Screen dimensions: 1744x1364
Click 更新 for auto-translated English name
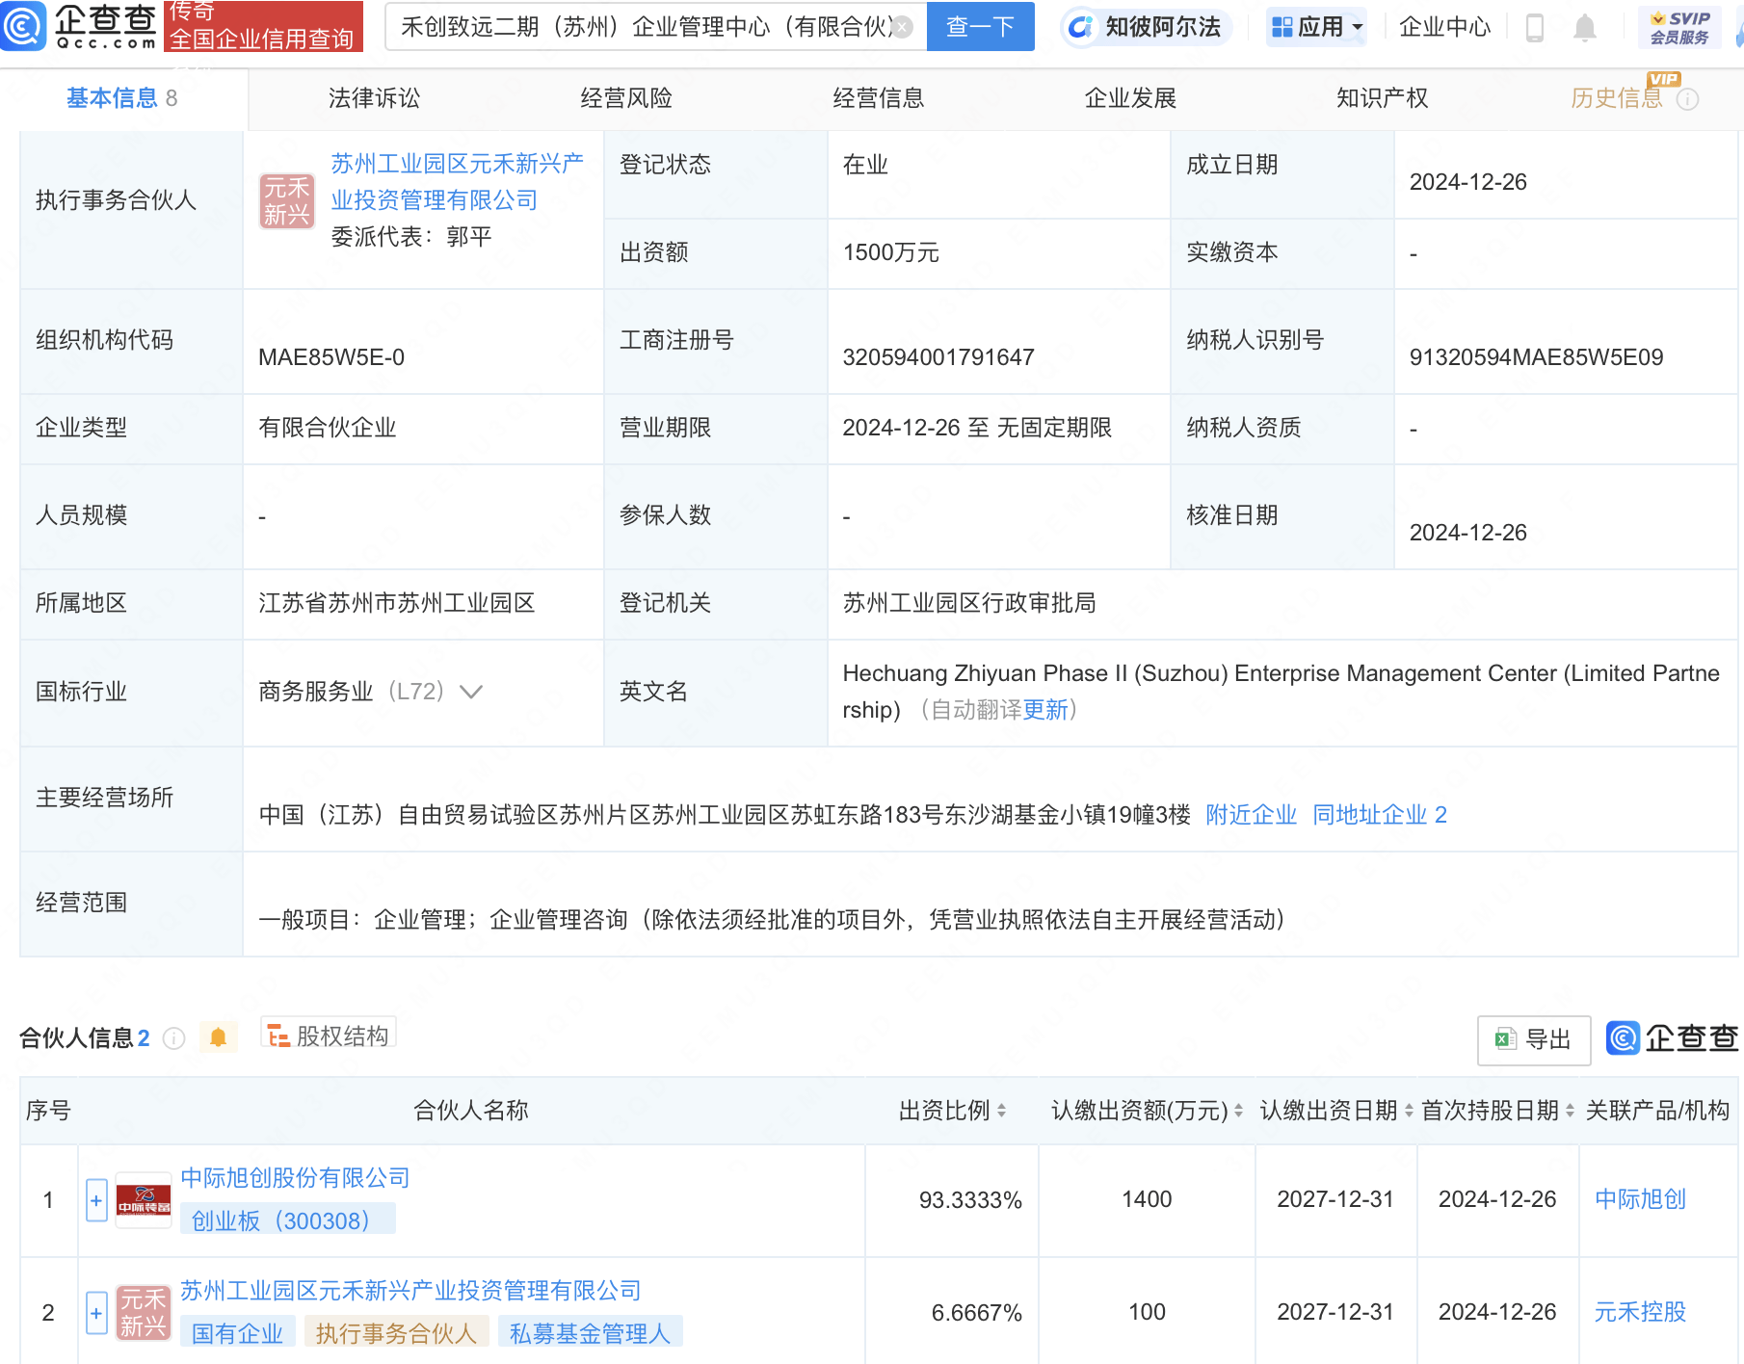[x=1045, y=710]
